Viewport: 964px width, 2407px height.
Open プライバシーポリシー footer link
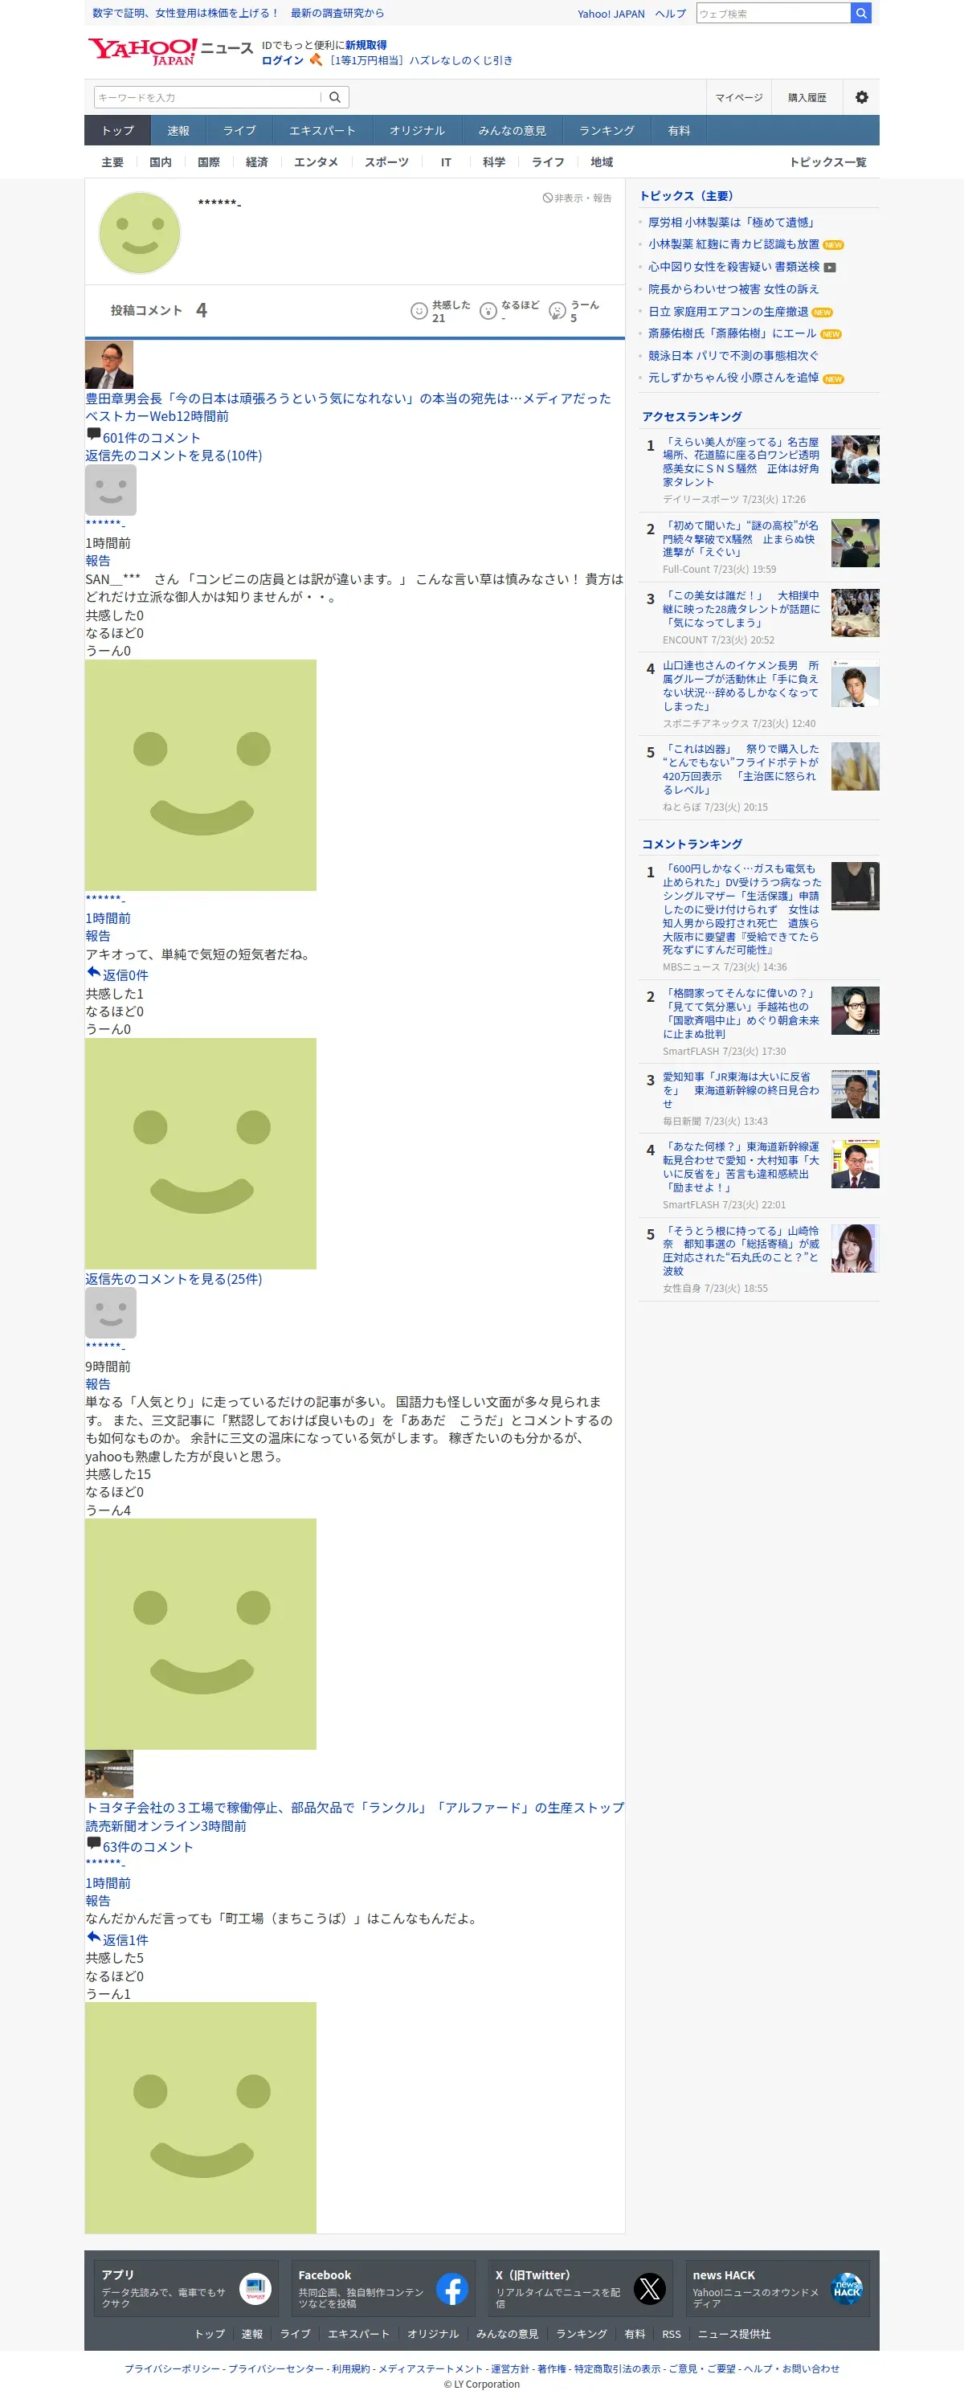tap(173, 2368)
